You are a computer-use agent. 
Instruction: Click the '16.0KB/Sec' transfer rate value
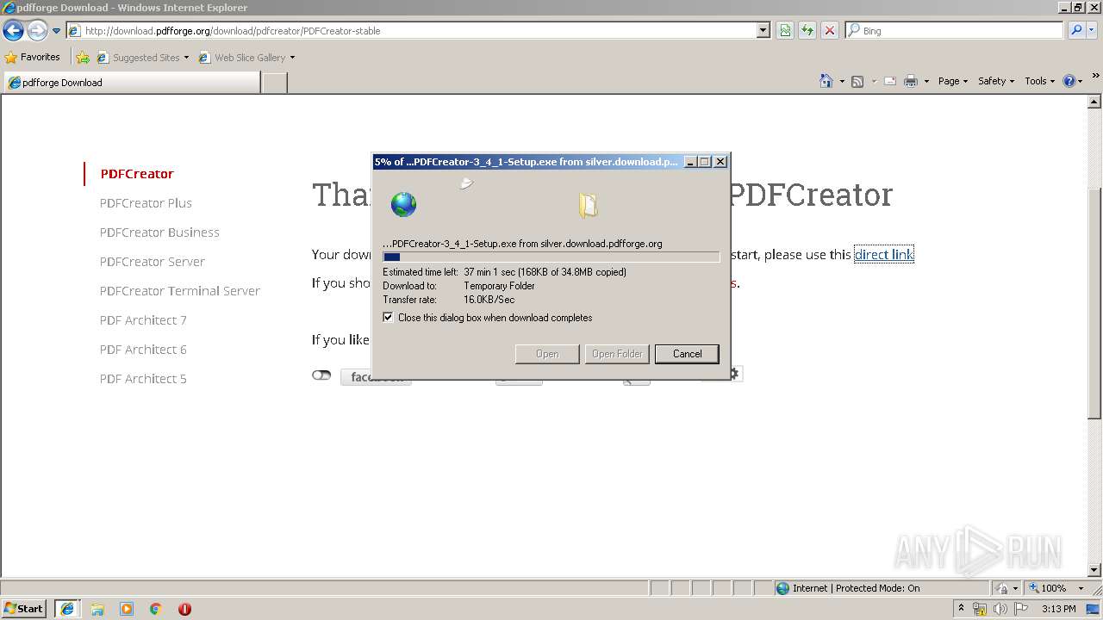point(489,300)
